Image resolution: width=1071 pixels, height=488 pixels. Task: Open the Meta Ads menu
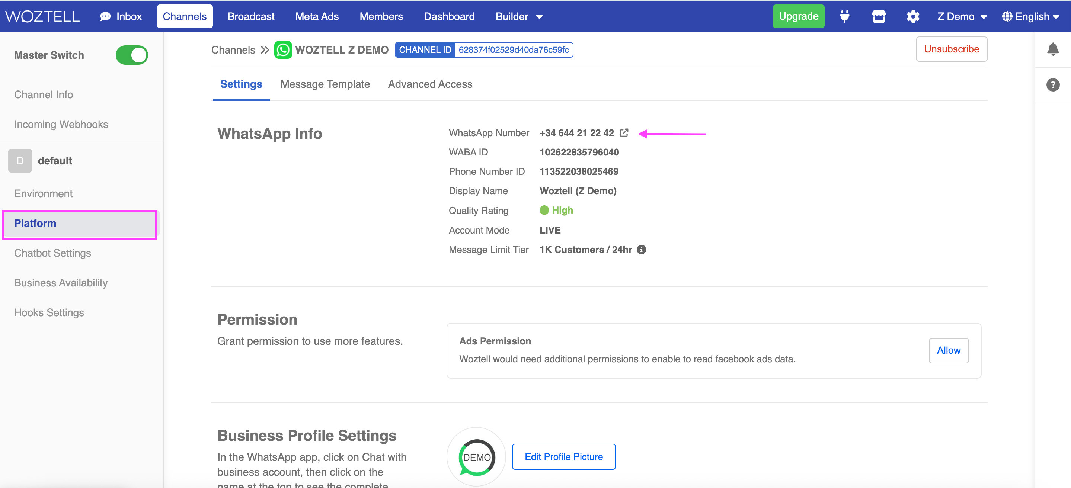(317, 16)
